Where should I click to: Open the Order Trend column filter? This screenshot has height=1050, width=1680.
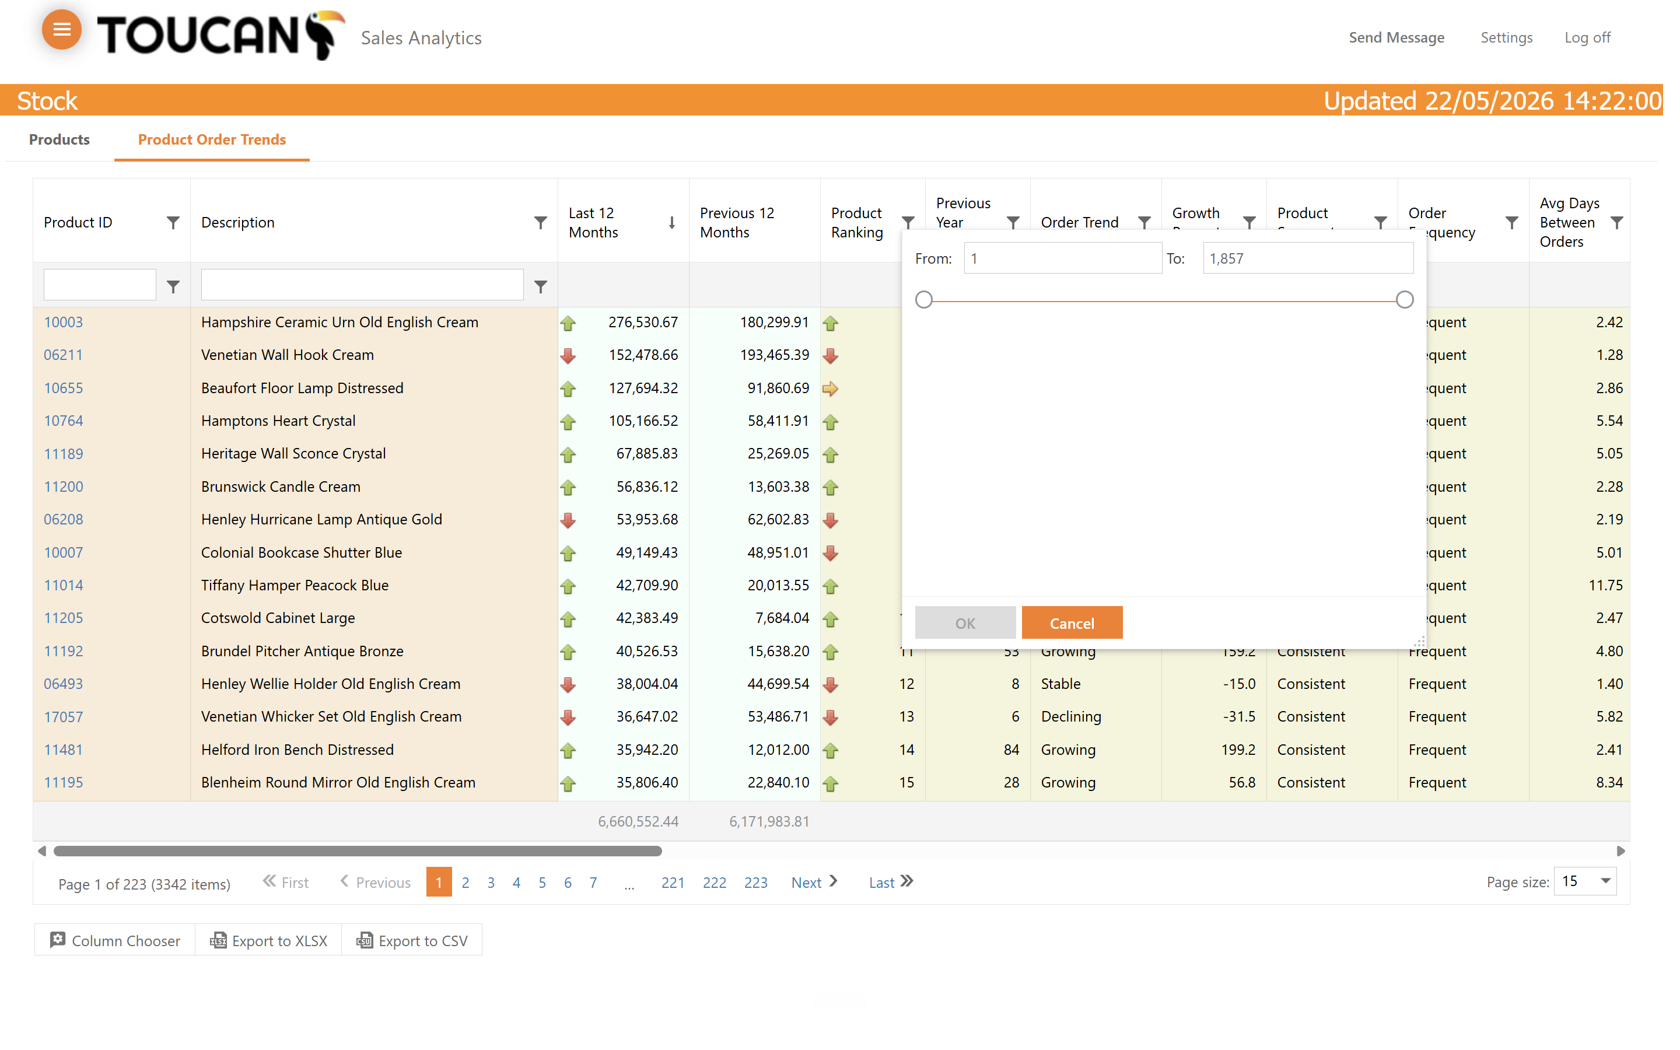1144,222
